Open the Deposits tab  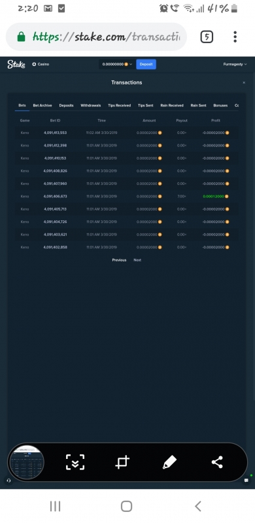(66, 105)
